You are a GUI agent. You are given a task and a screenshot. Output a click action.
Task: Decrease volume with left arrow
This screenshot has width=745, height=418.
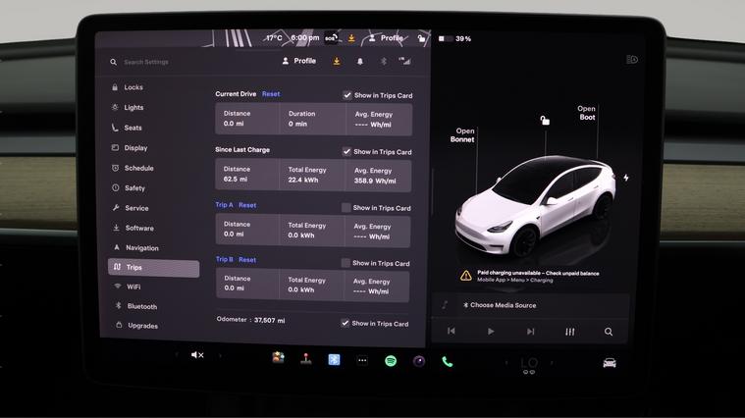click(x=177, y=355)
